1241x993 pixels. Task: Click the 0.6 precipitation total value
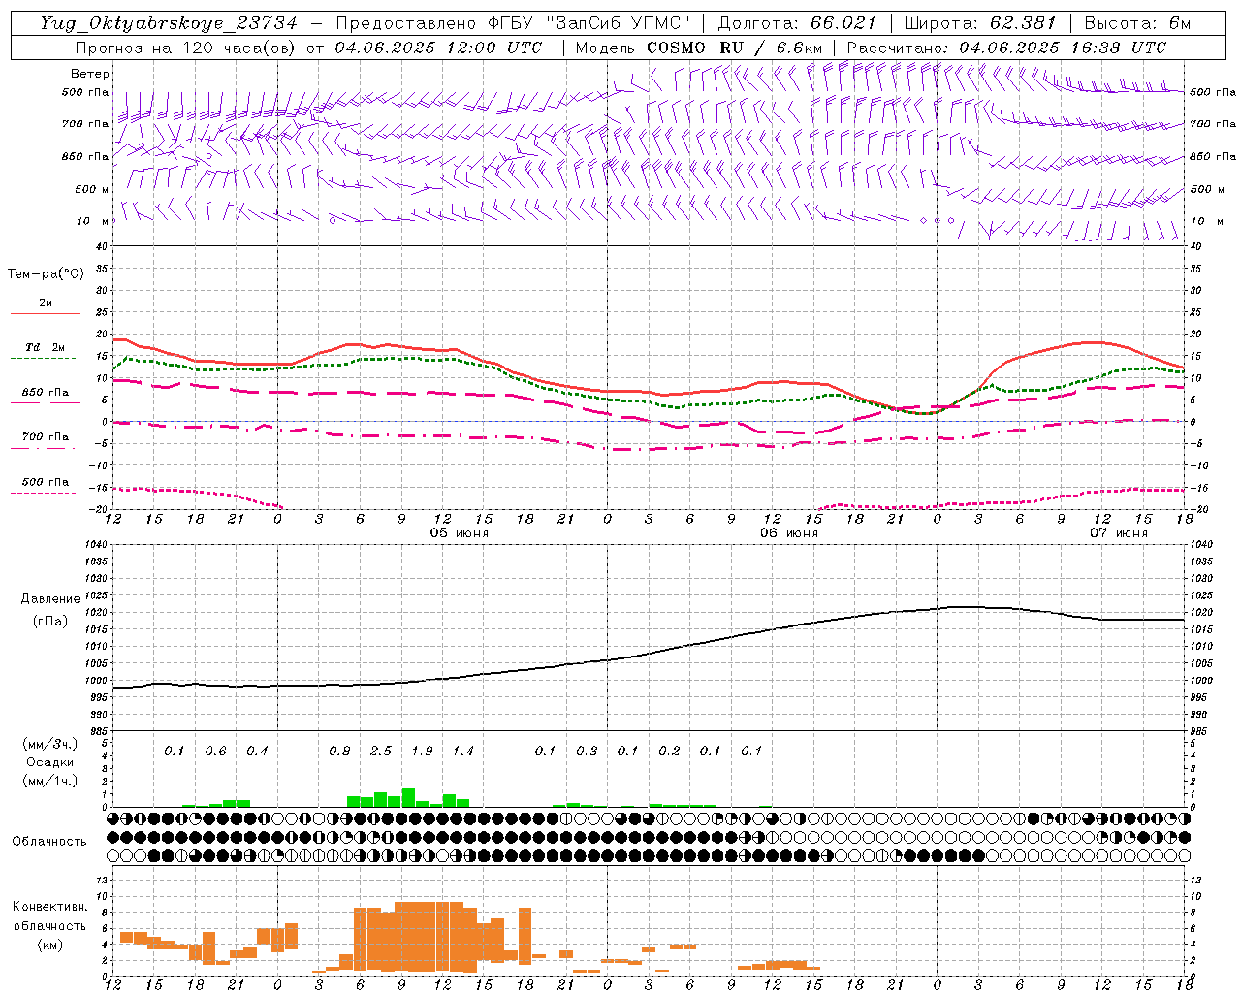[x=215, y=751]
